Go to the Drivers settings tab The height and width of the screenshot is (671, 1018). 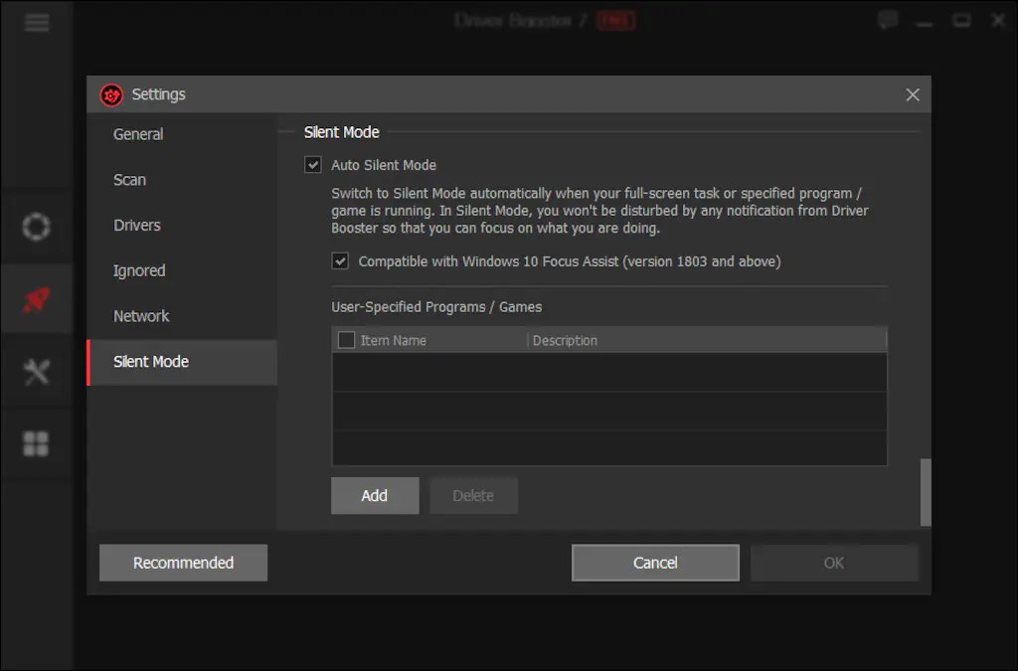tap(182, 226)
